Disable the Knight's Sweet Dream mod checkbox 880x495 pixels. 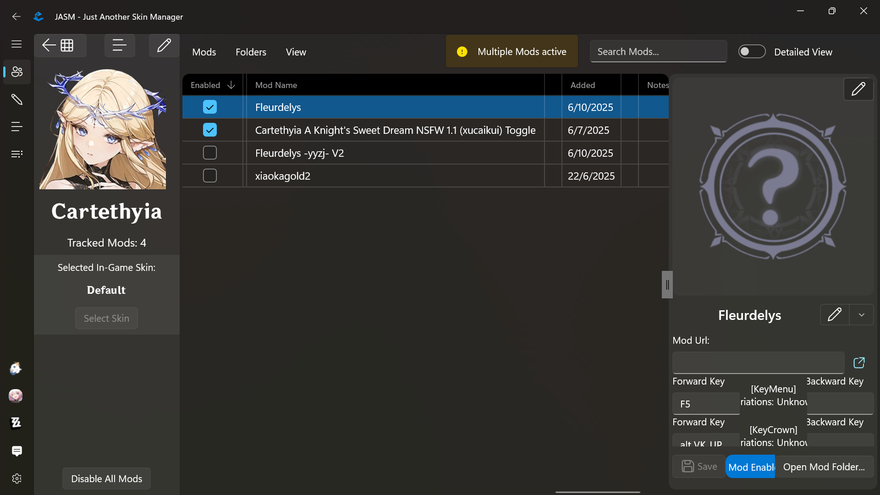click(x=210, y=130)
